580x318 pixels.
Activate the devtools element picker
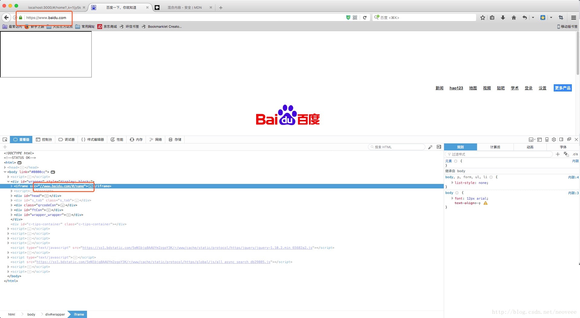(5, 140)
